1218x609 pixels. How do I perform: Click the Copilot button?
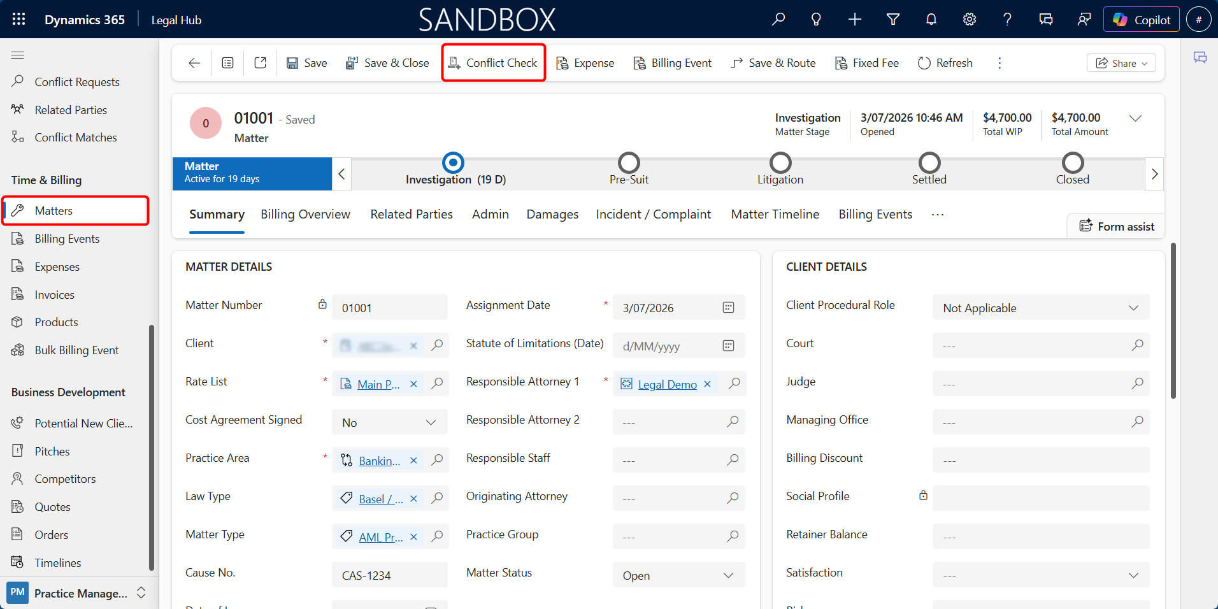1142,19
